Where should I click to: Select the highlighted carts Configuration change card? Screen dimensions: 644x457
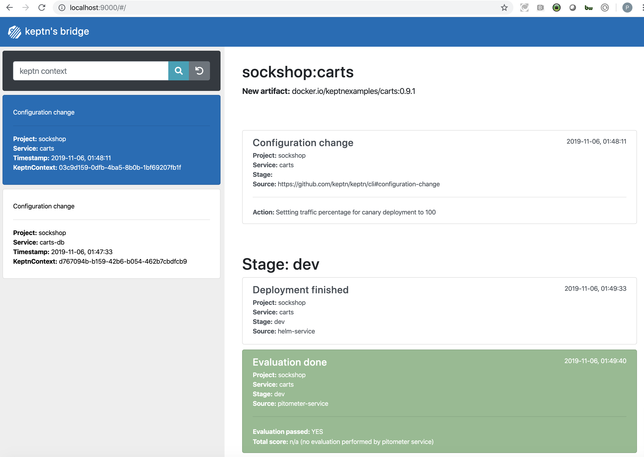112,140
